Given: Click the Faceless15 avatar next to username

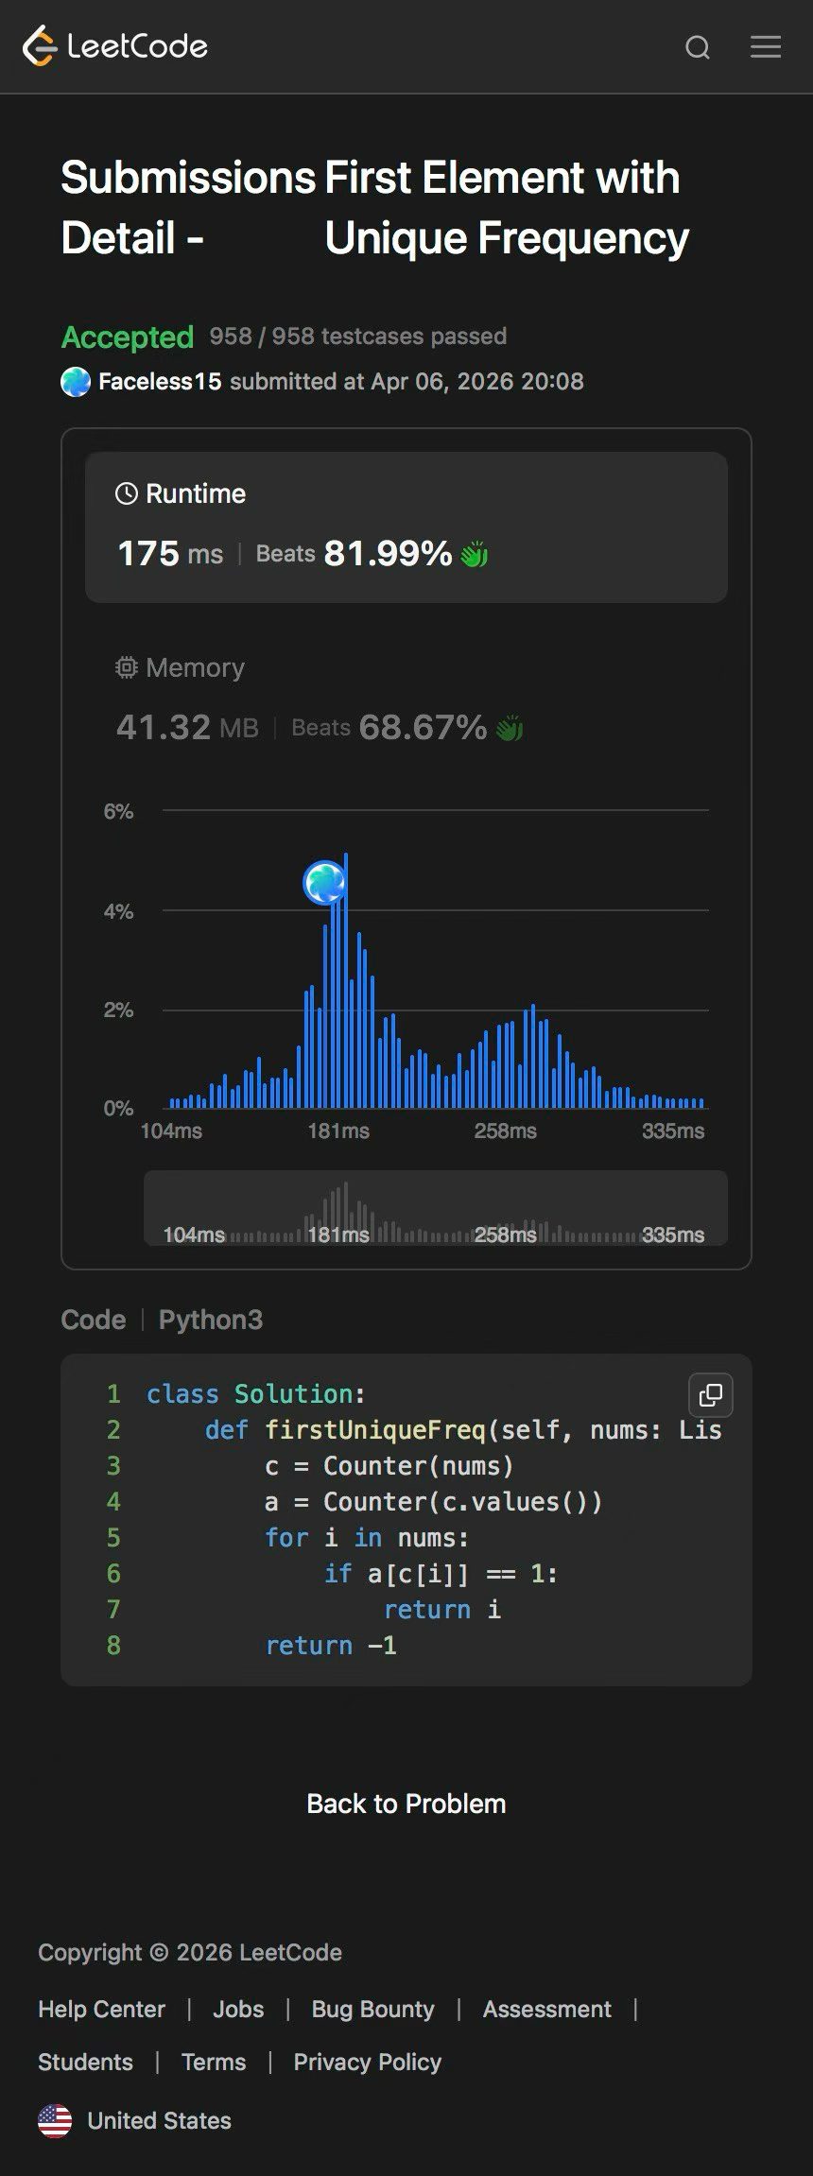Looking at the screenshot, I should [x=76, y=382].
